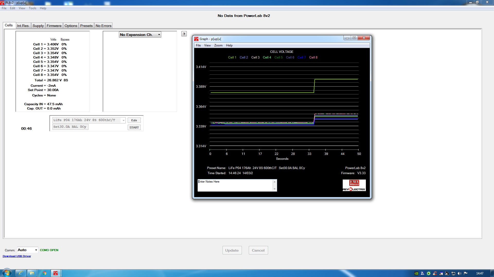494x277 pixels.
Task: Click the volume speaker tray icon
Action: 460,273
